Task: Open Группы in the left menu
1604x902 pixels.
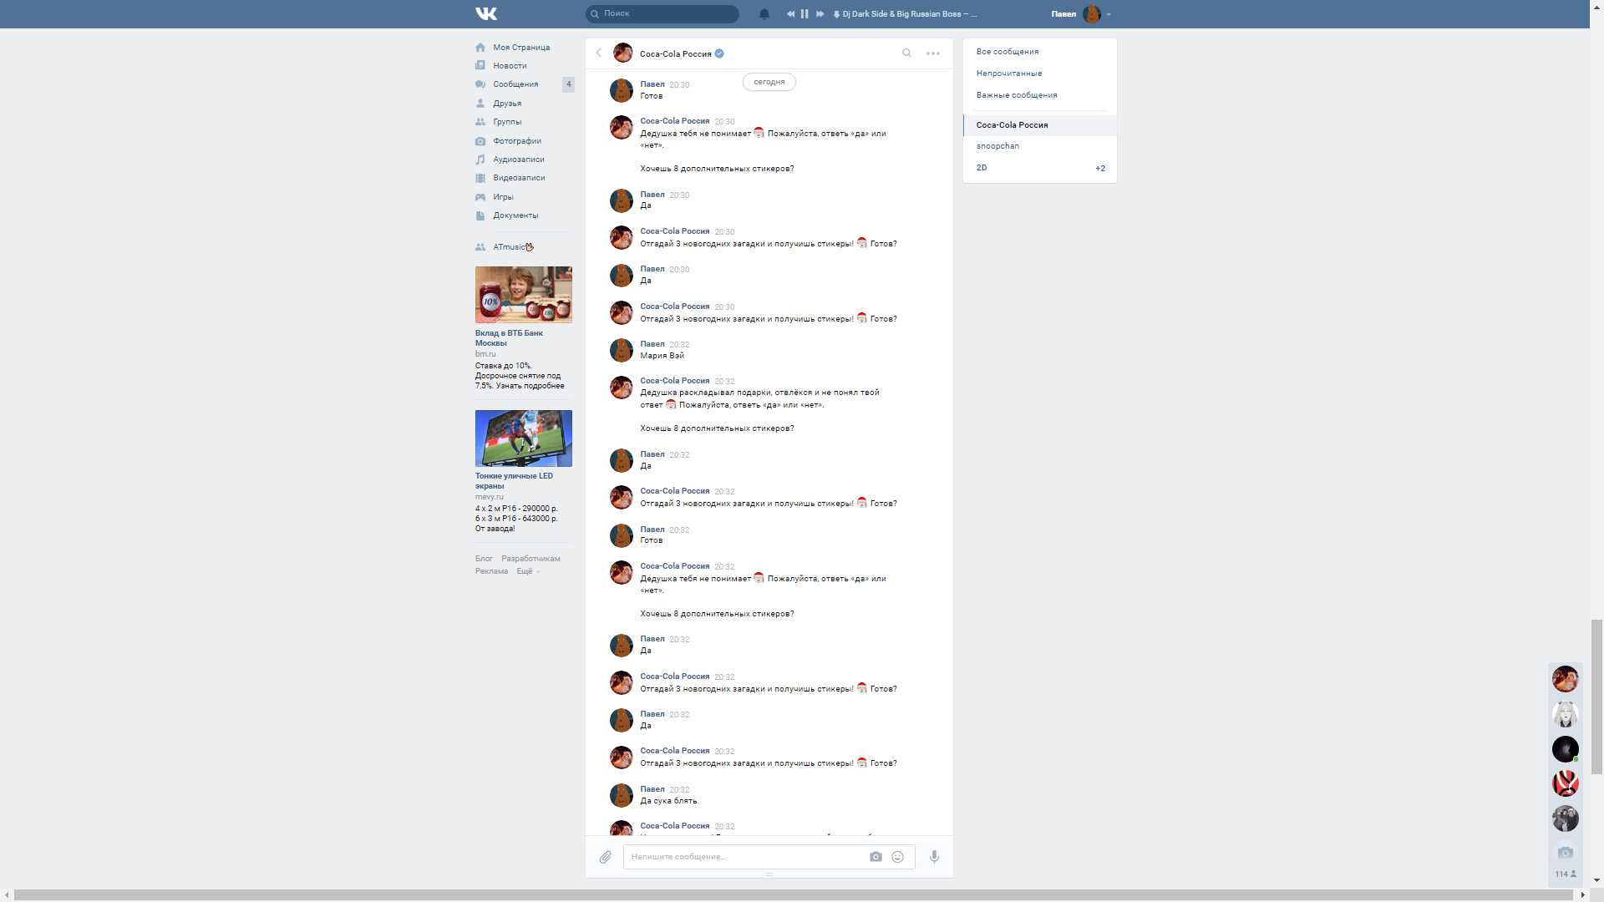Action: point(507,122)
